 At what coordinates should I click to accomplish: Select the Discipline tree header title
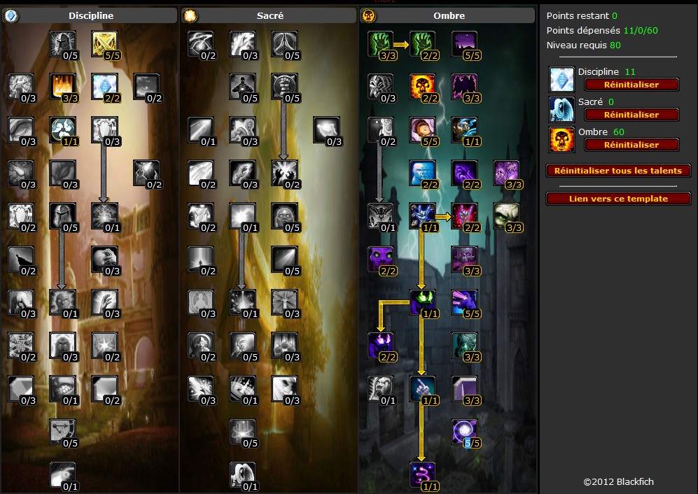pos(91,15)
